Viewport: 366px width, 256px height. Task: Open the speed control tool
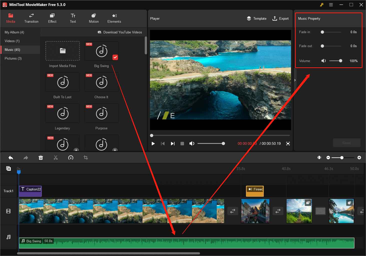point(71,158)
